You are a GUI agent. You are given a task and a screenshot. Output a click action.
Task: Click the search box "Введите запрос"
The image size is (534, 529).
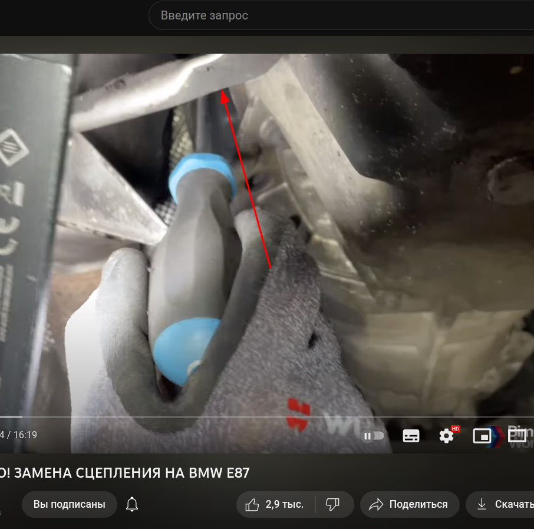coord(341,15)
